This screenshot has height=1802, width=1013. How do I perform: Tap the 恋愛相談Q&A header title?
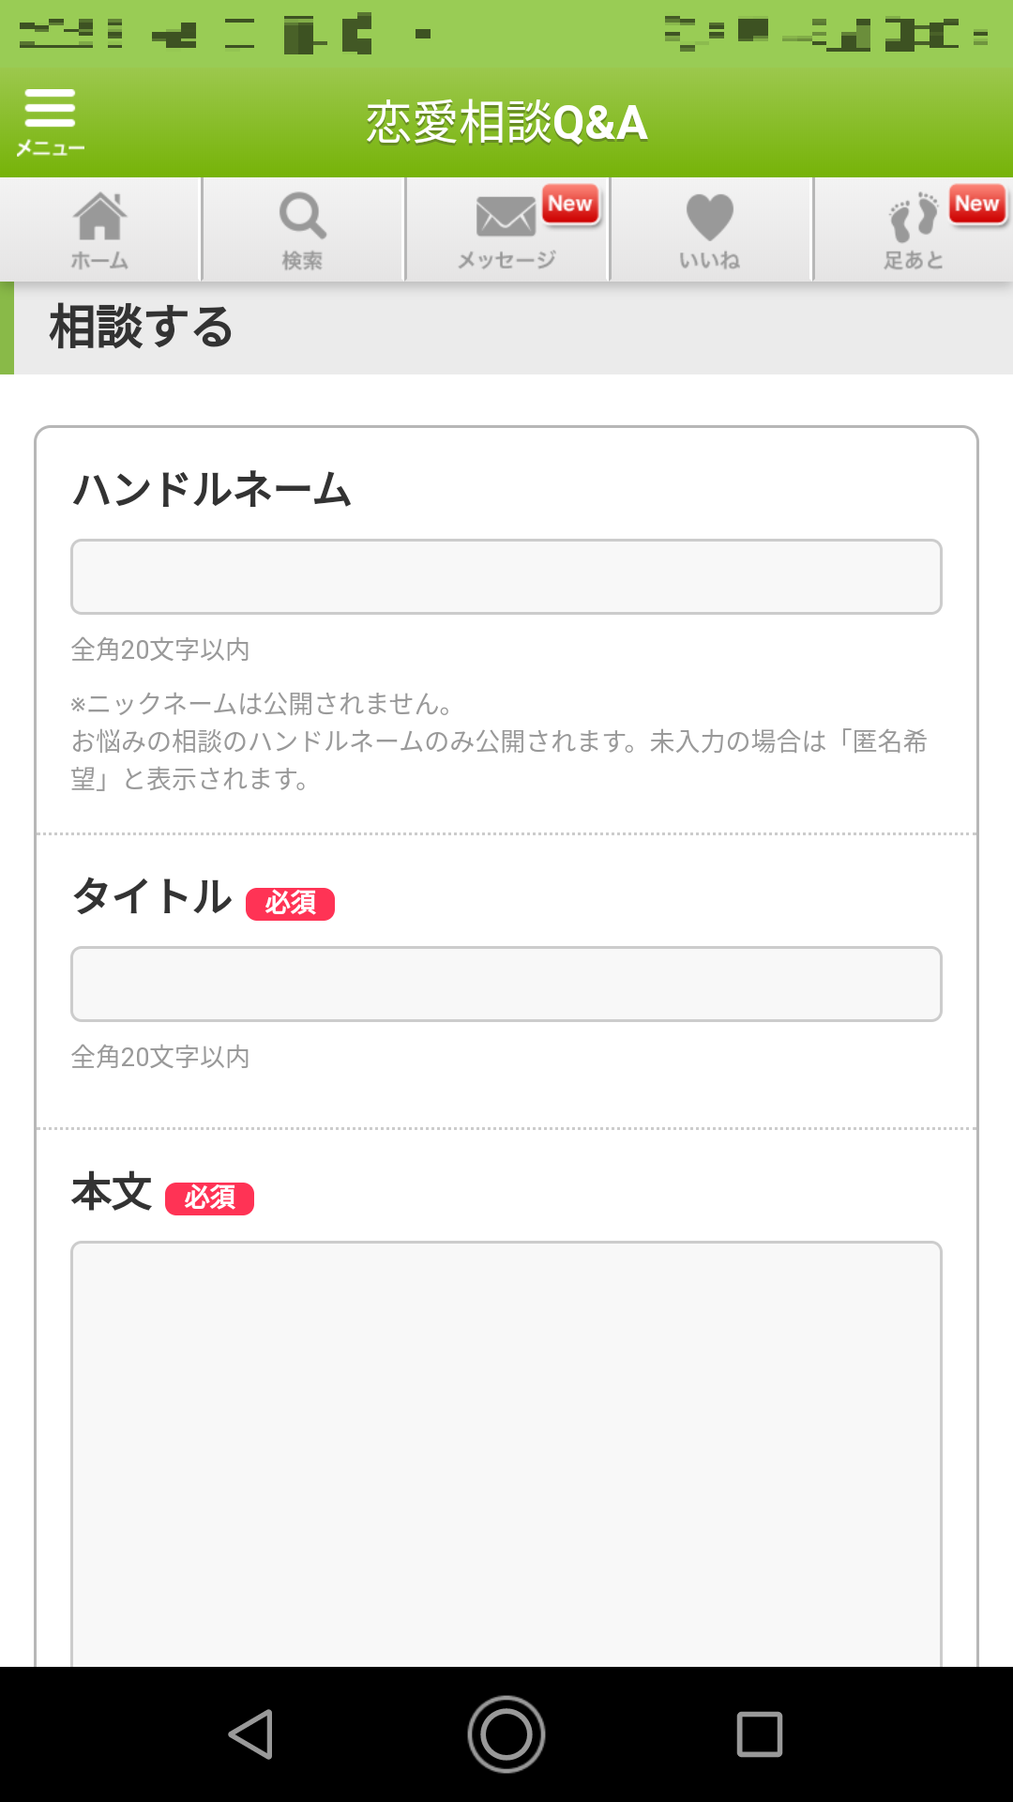pyautogui.click(x=506, y=123)
